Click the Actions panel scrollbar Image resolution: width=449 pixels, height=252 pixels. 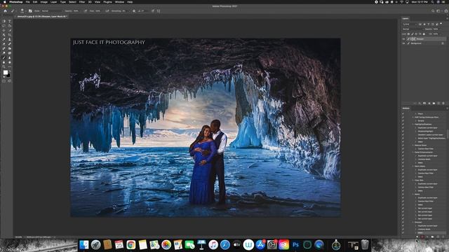coord(448,134)
